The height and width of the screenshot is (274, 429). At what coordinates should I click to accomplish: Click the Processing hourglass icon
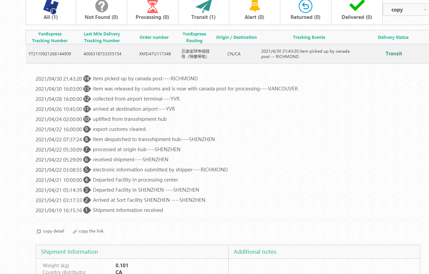click(x=152, y=6)
